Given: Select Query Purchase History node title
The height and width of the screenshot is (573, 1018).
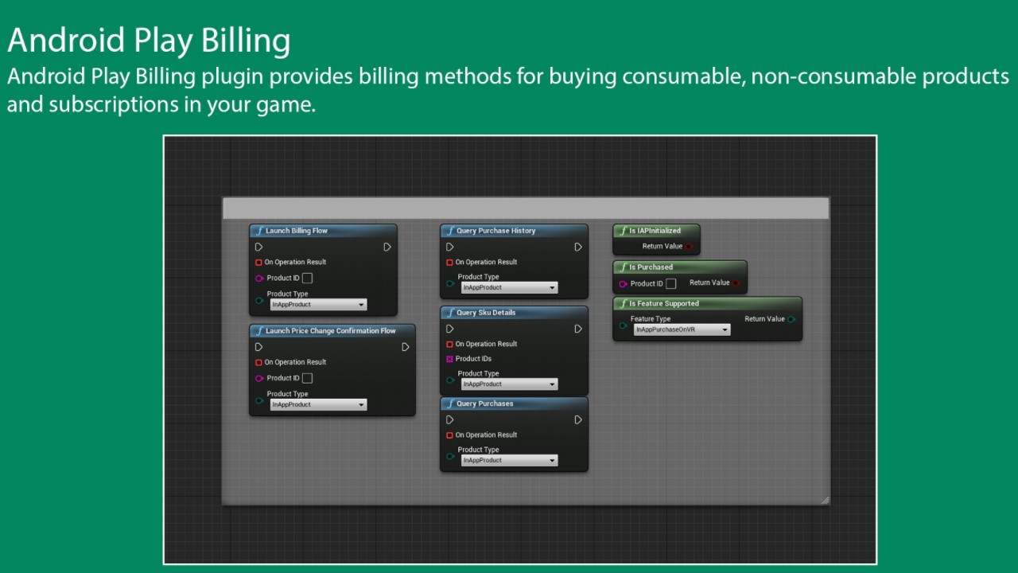Looking at the screenshot, I should 495,231.
